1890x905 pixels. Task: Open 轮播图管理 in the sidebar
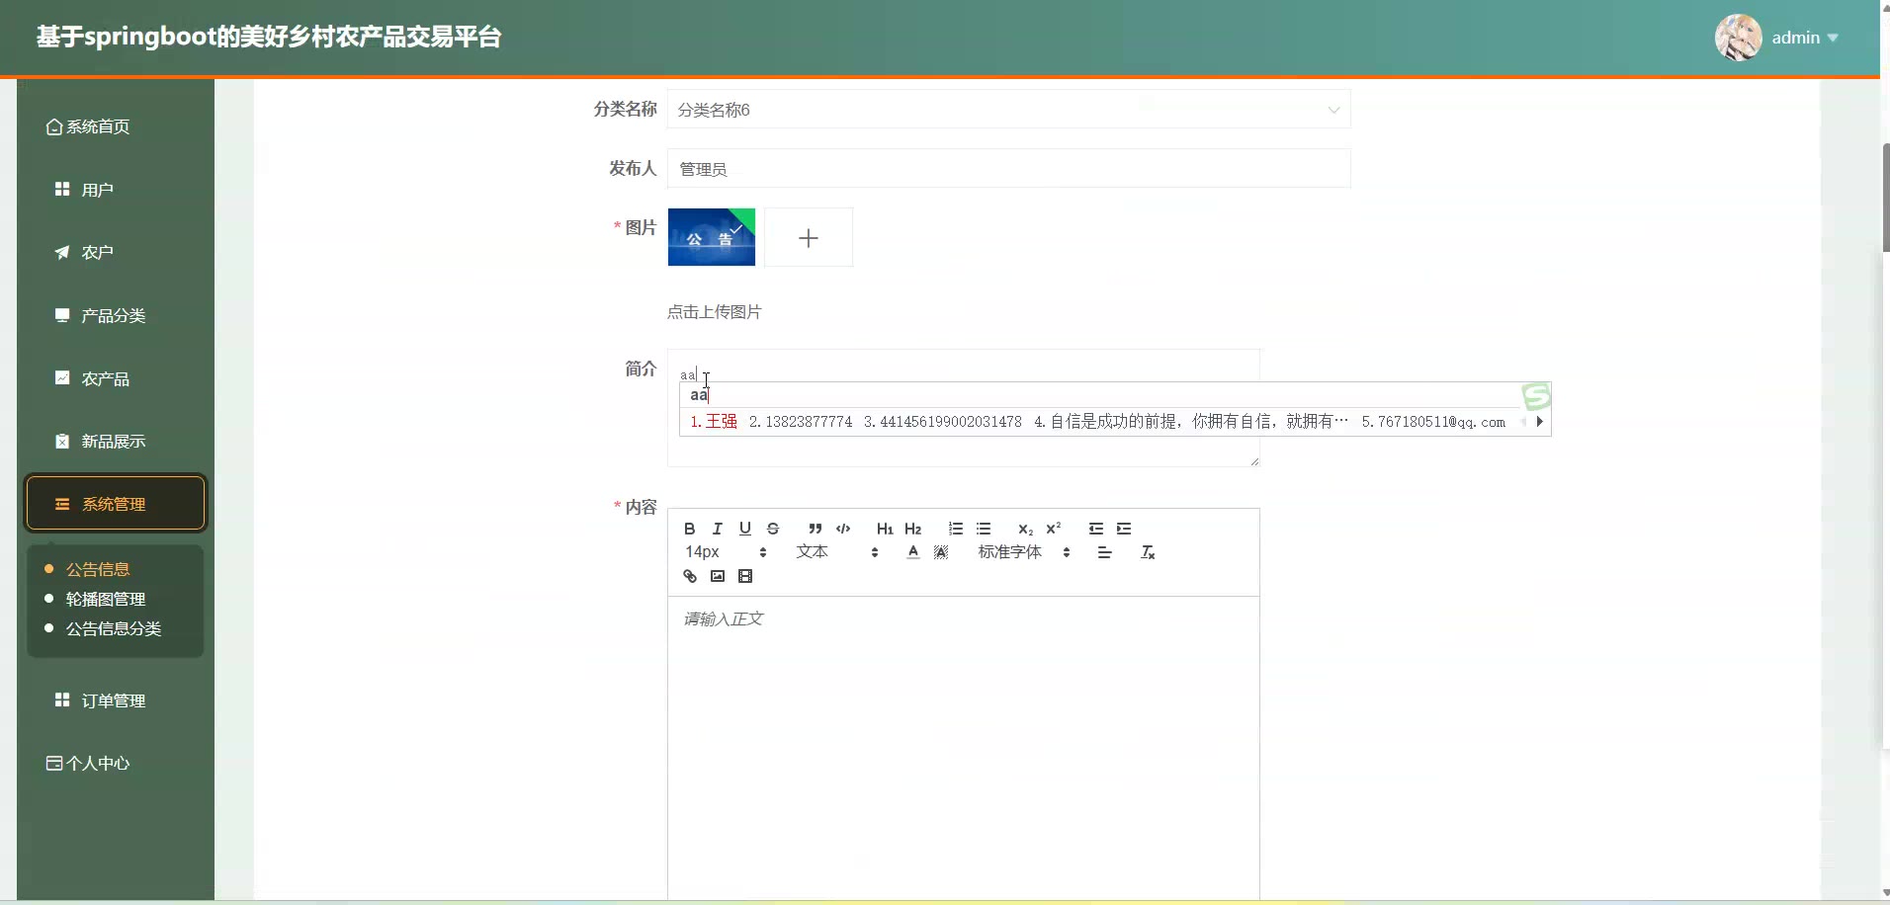(x=106, y=599)
